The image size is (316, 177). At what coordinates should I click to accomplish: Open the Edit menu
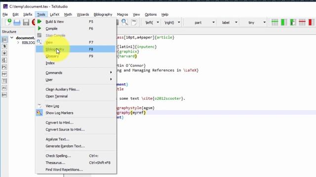(x=15, y=14)
